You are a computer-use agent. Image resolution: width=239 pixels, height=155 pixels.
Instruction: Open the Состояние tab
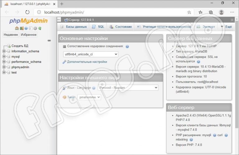click(120, 27)
